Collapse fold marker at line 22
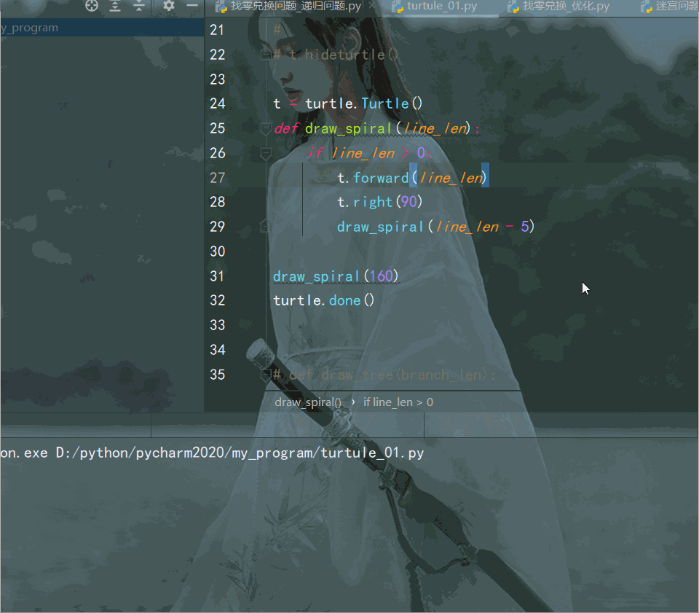This screenshot has height=613, width=699. pyautogui.click(x=266, y=55)
